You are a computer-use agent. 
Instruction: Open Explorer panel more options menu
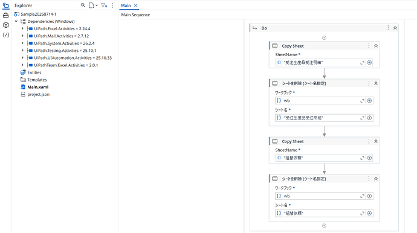(x=113, y=5)
